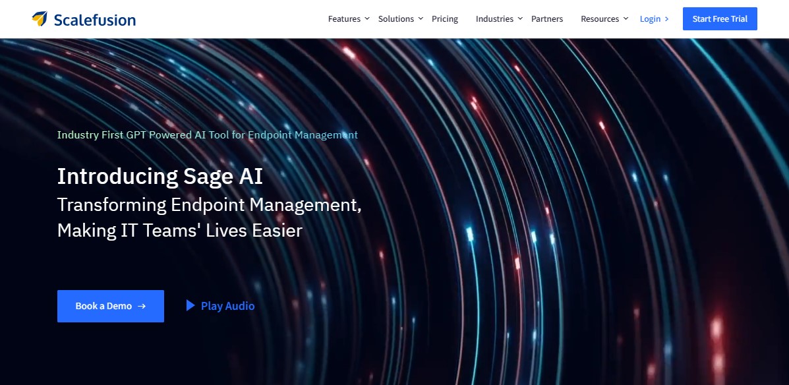The width and height of the screenshot is (789, 385).
Task: Expand the Resources dropdown chevron
Action: point(626,18)
